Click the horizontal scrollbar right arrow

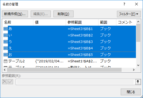[134, 70]
